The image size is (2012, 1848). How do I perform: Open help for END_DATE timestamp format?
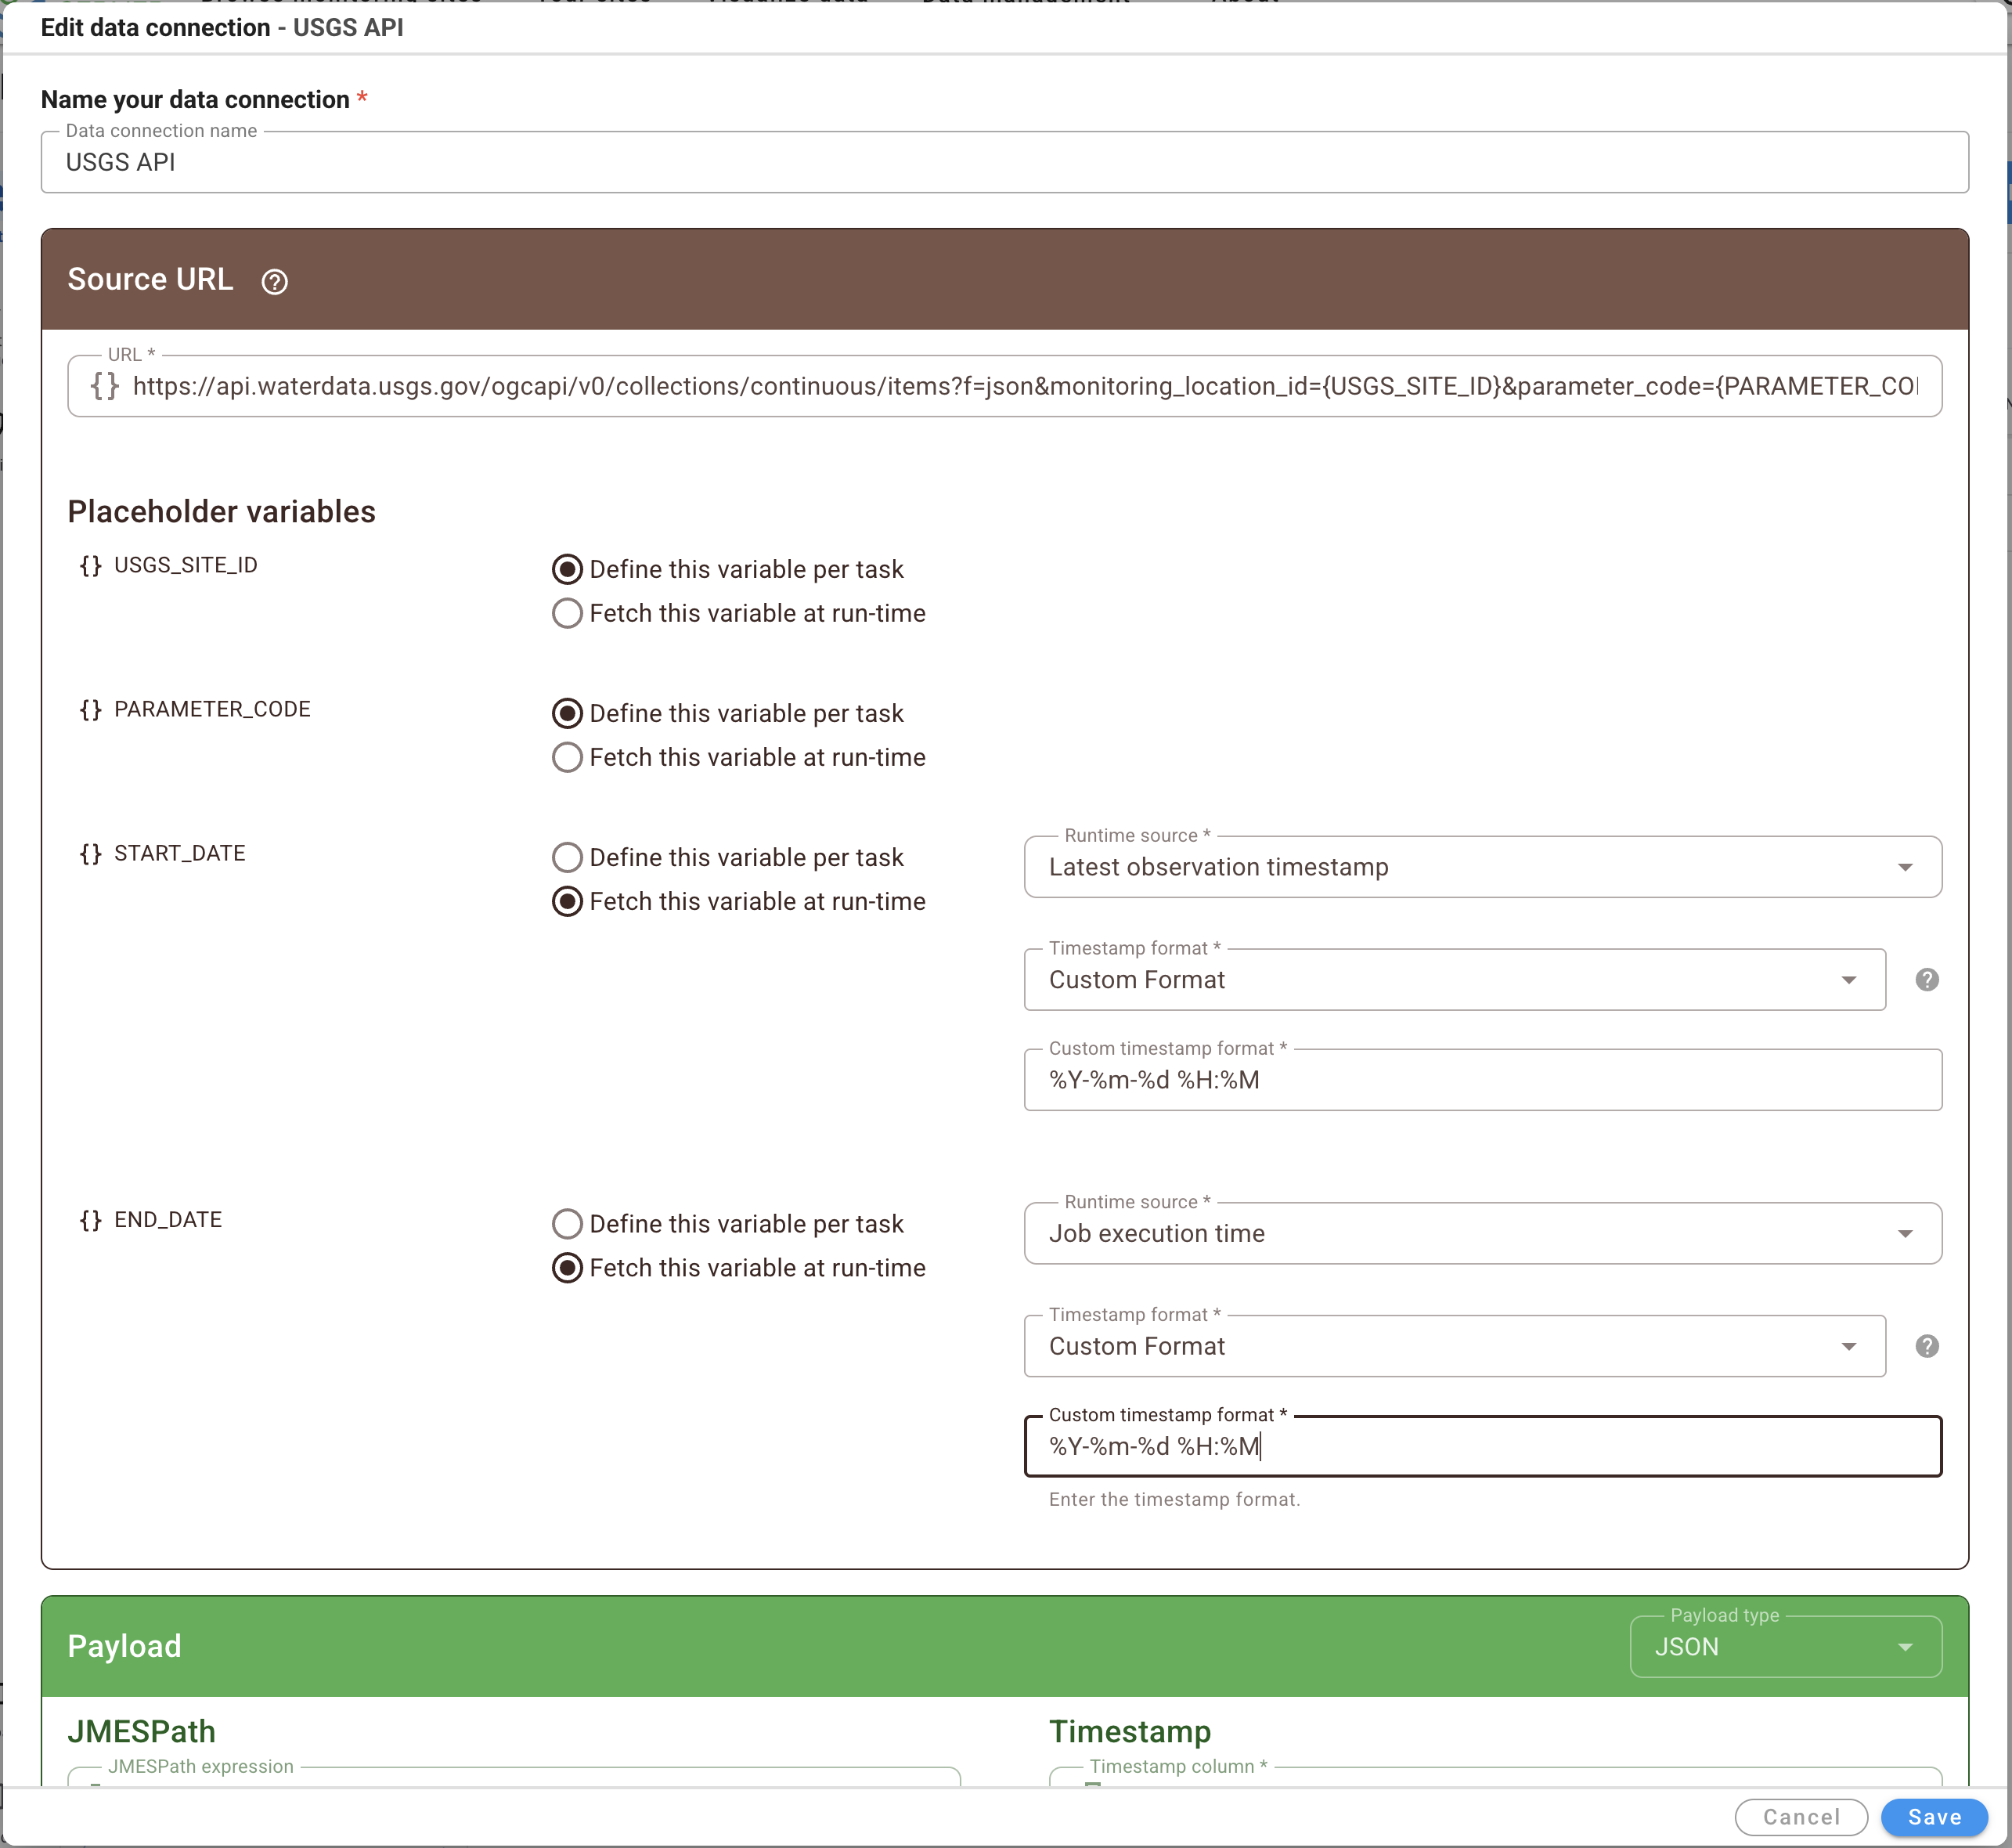tap(1927, 1346)
